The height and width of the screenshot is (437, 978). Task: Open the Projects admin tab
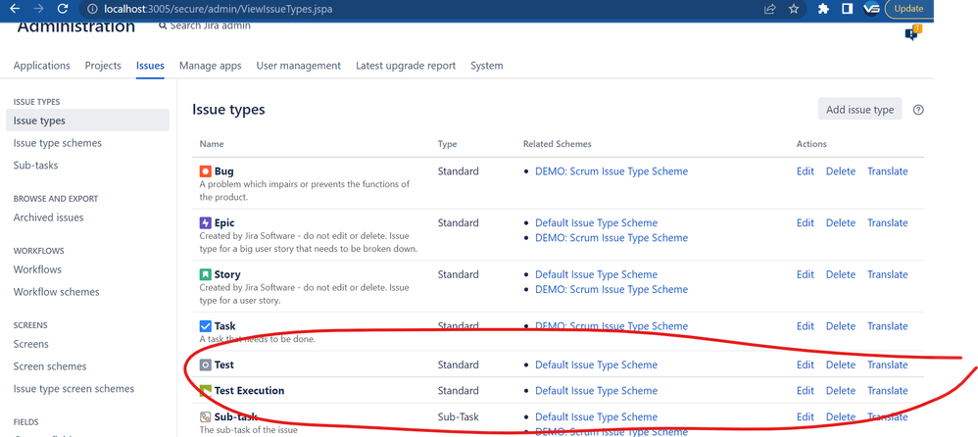(103, 66)
